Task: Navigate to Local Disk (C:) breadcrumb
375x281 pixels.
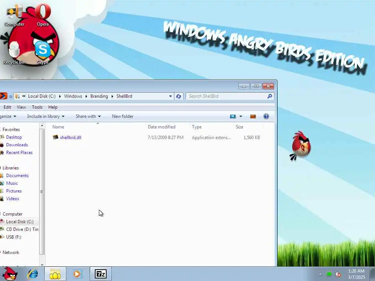Action: pyautogui.click(x=42, y=96)
